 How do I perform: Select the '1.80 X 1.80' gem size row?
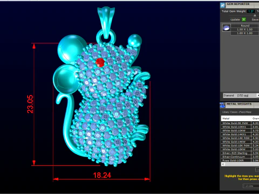[x=245, y=33]
